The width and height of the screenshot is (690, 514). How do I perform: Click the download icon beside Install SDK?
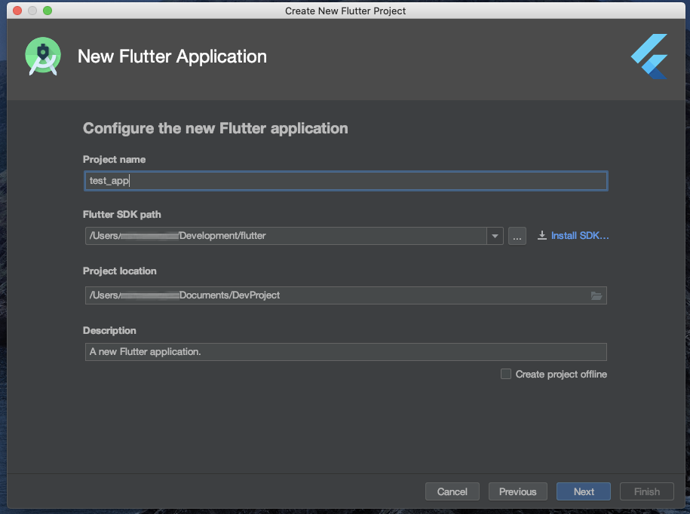click(x=542, y=236)
